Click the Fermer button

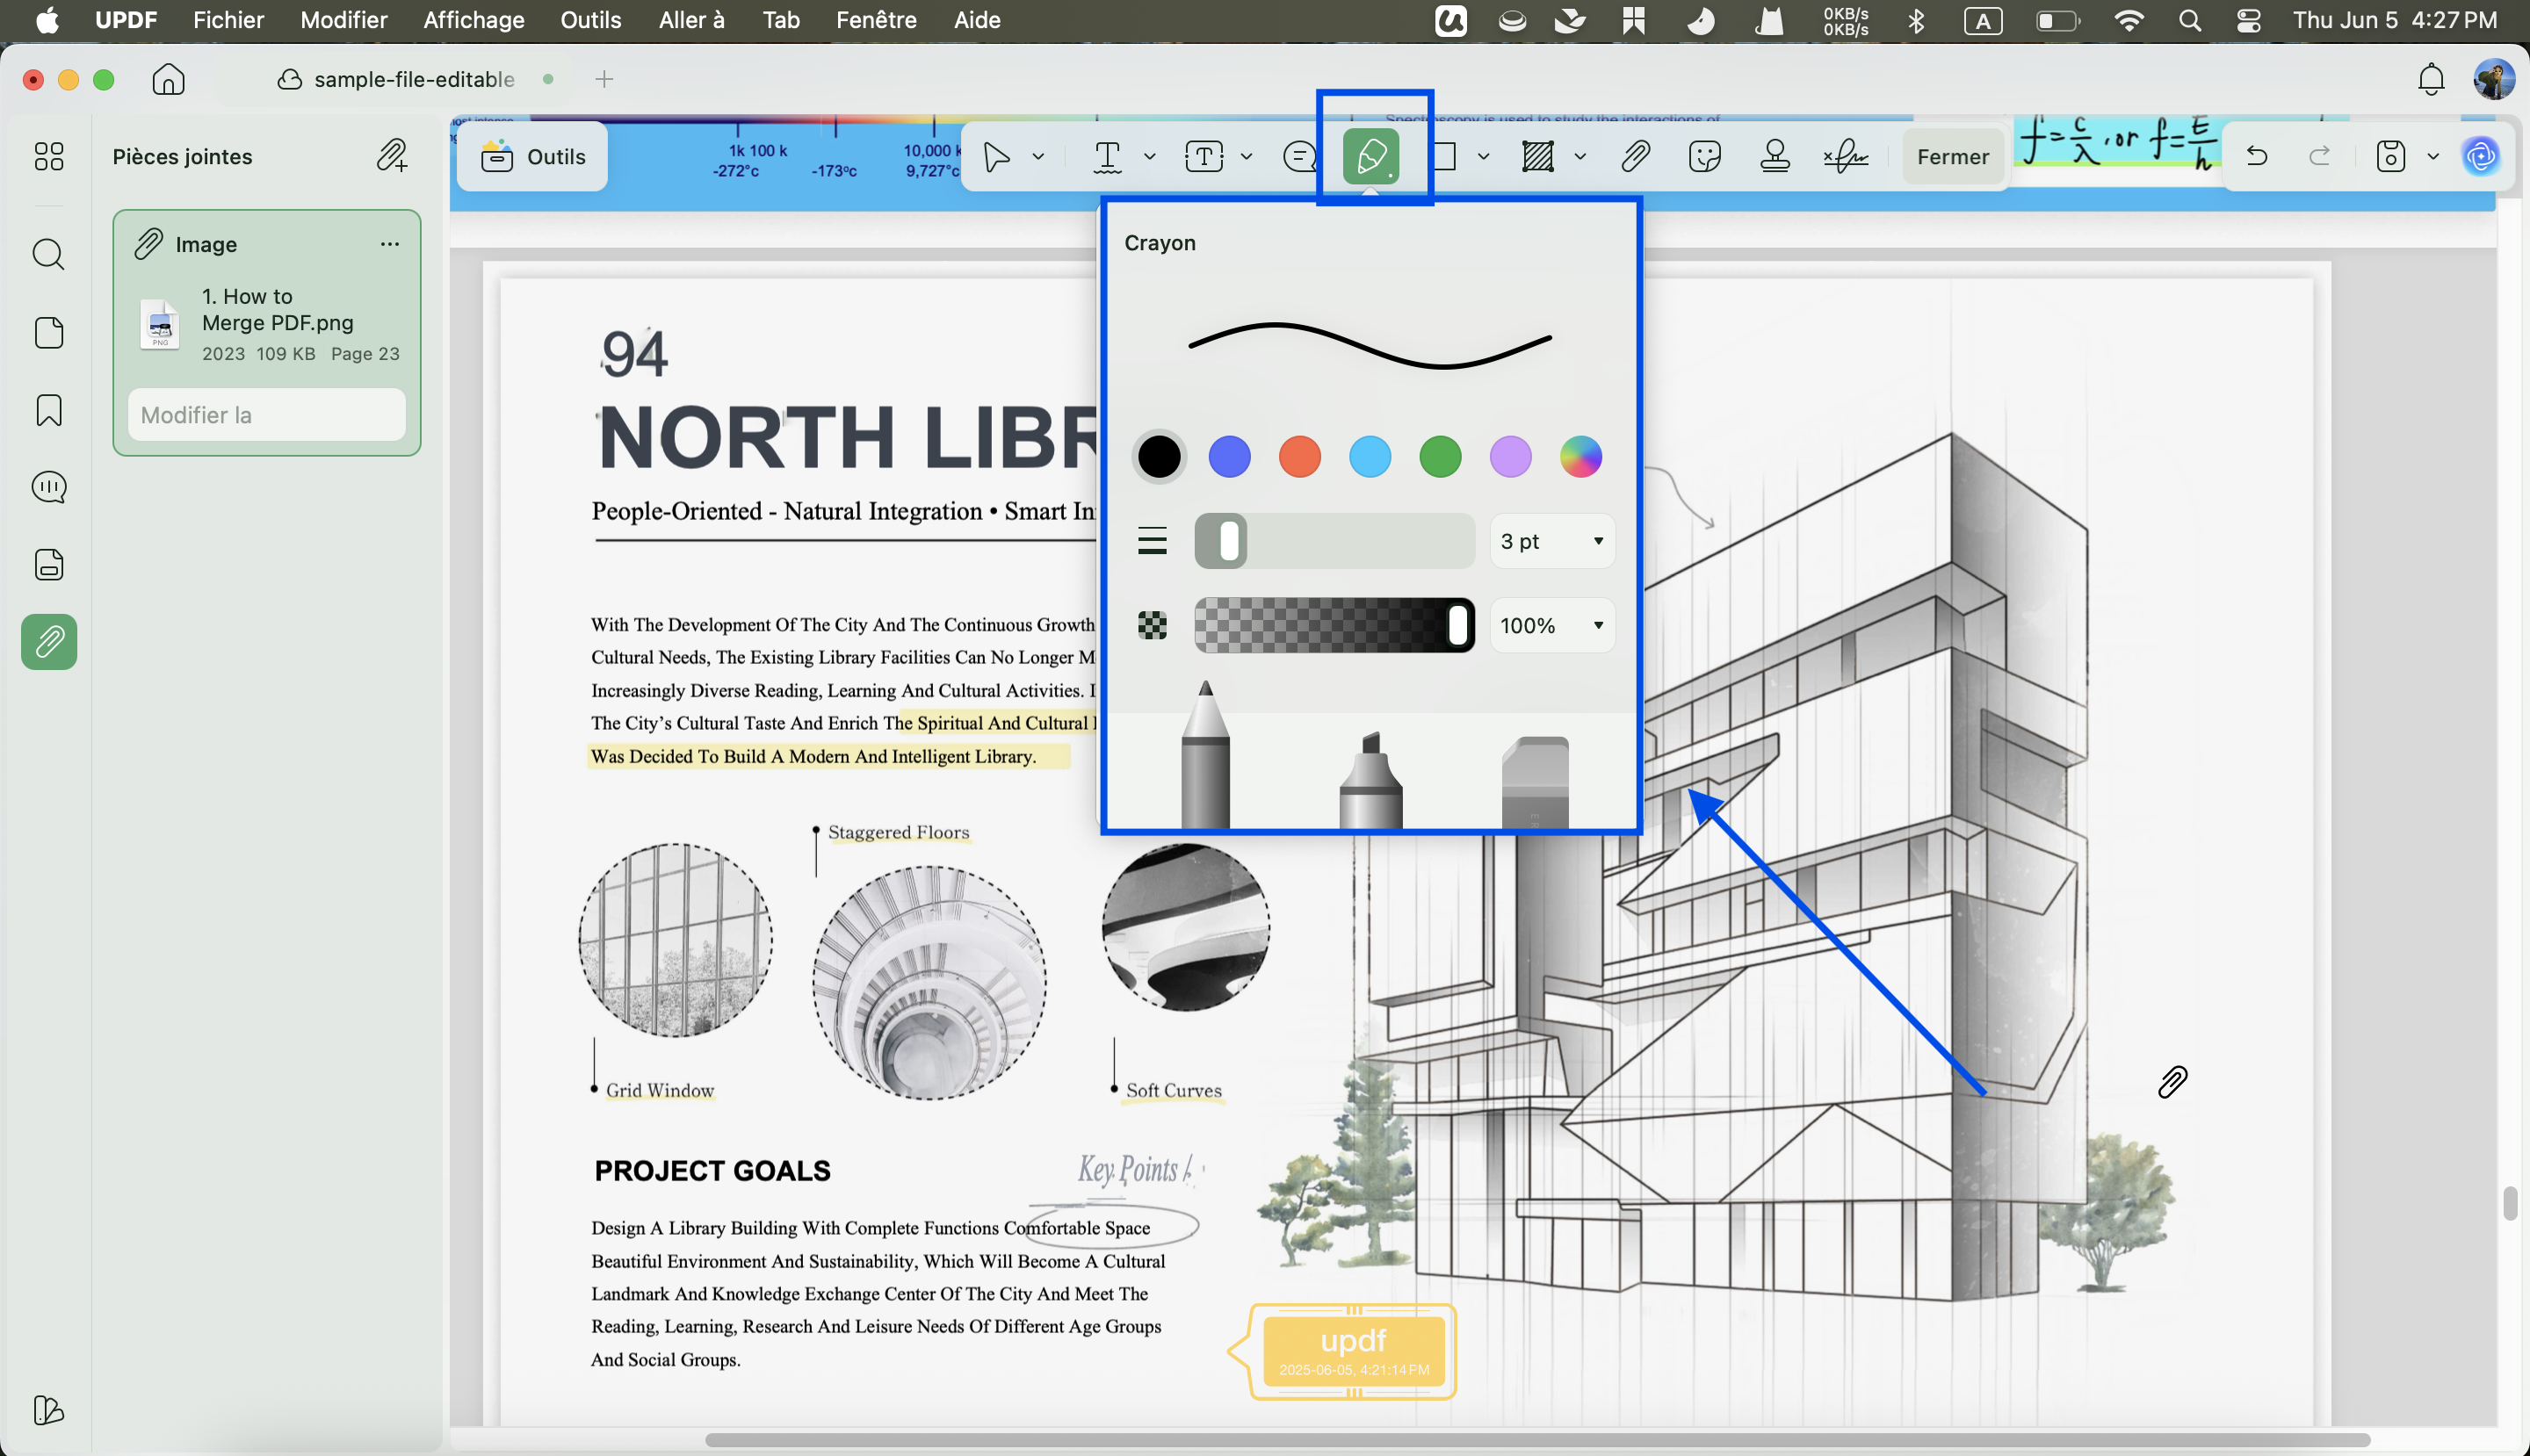click(x=1952, y=157)
